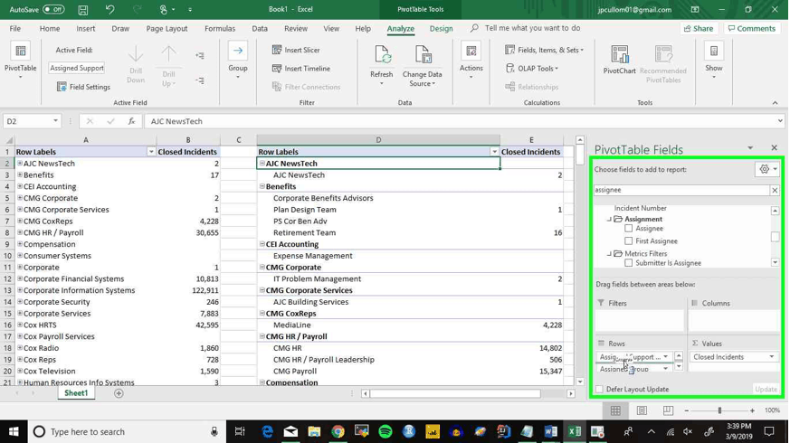Open Word from the taskbar
This screenshot has width=790, height=443.
pyautogui.click(x=551, y=431)
